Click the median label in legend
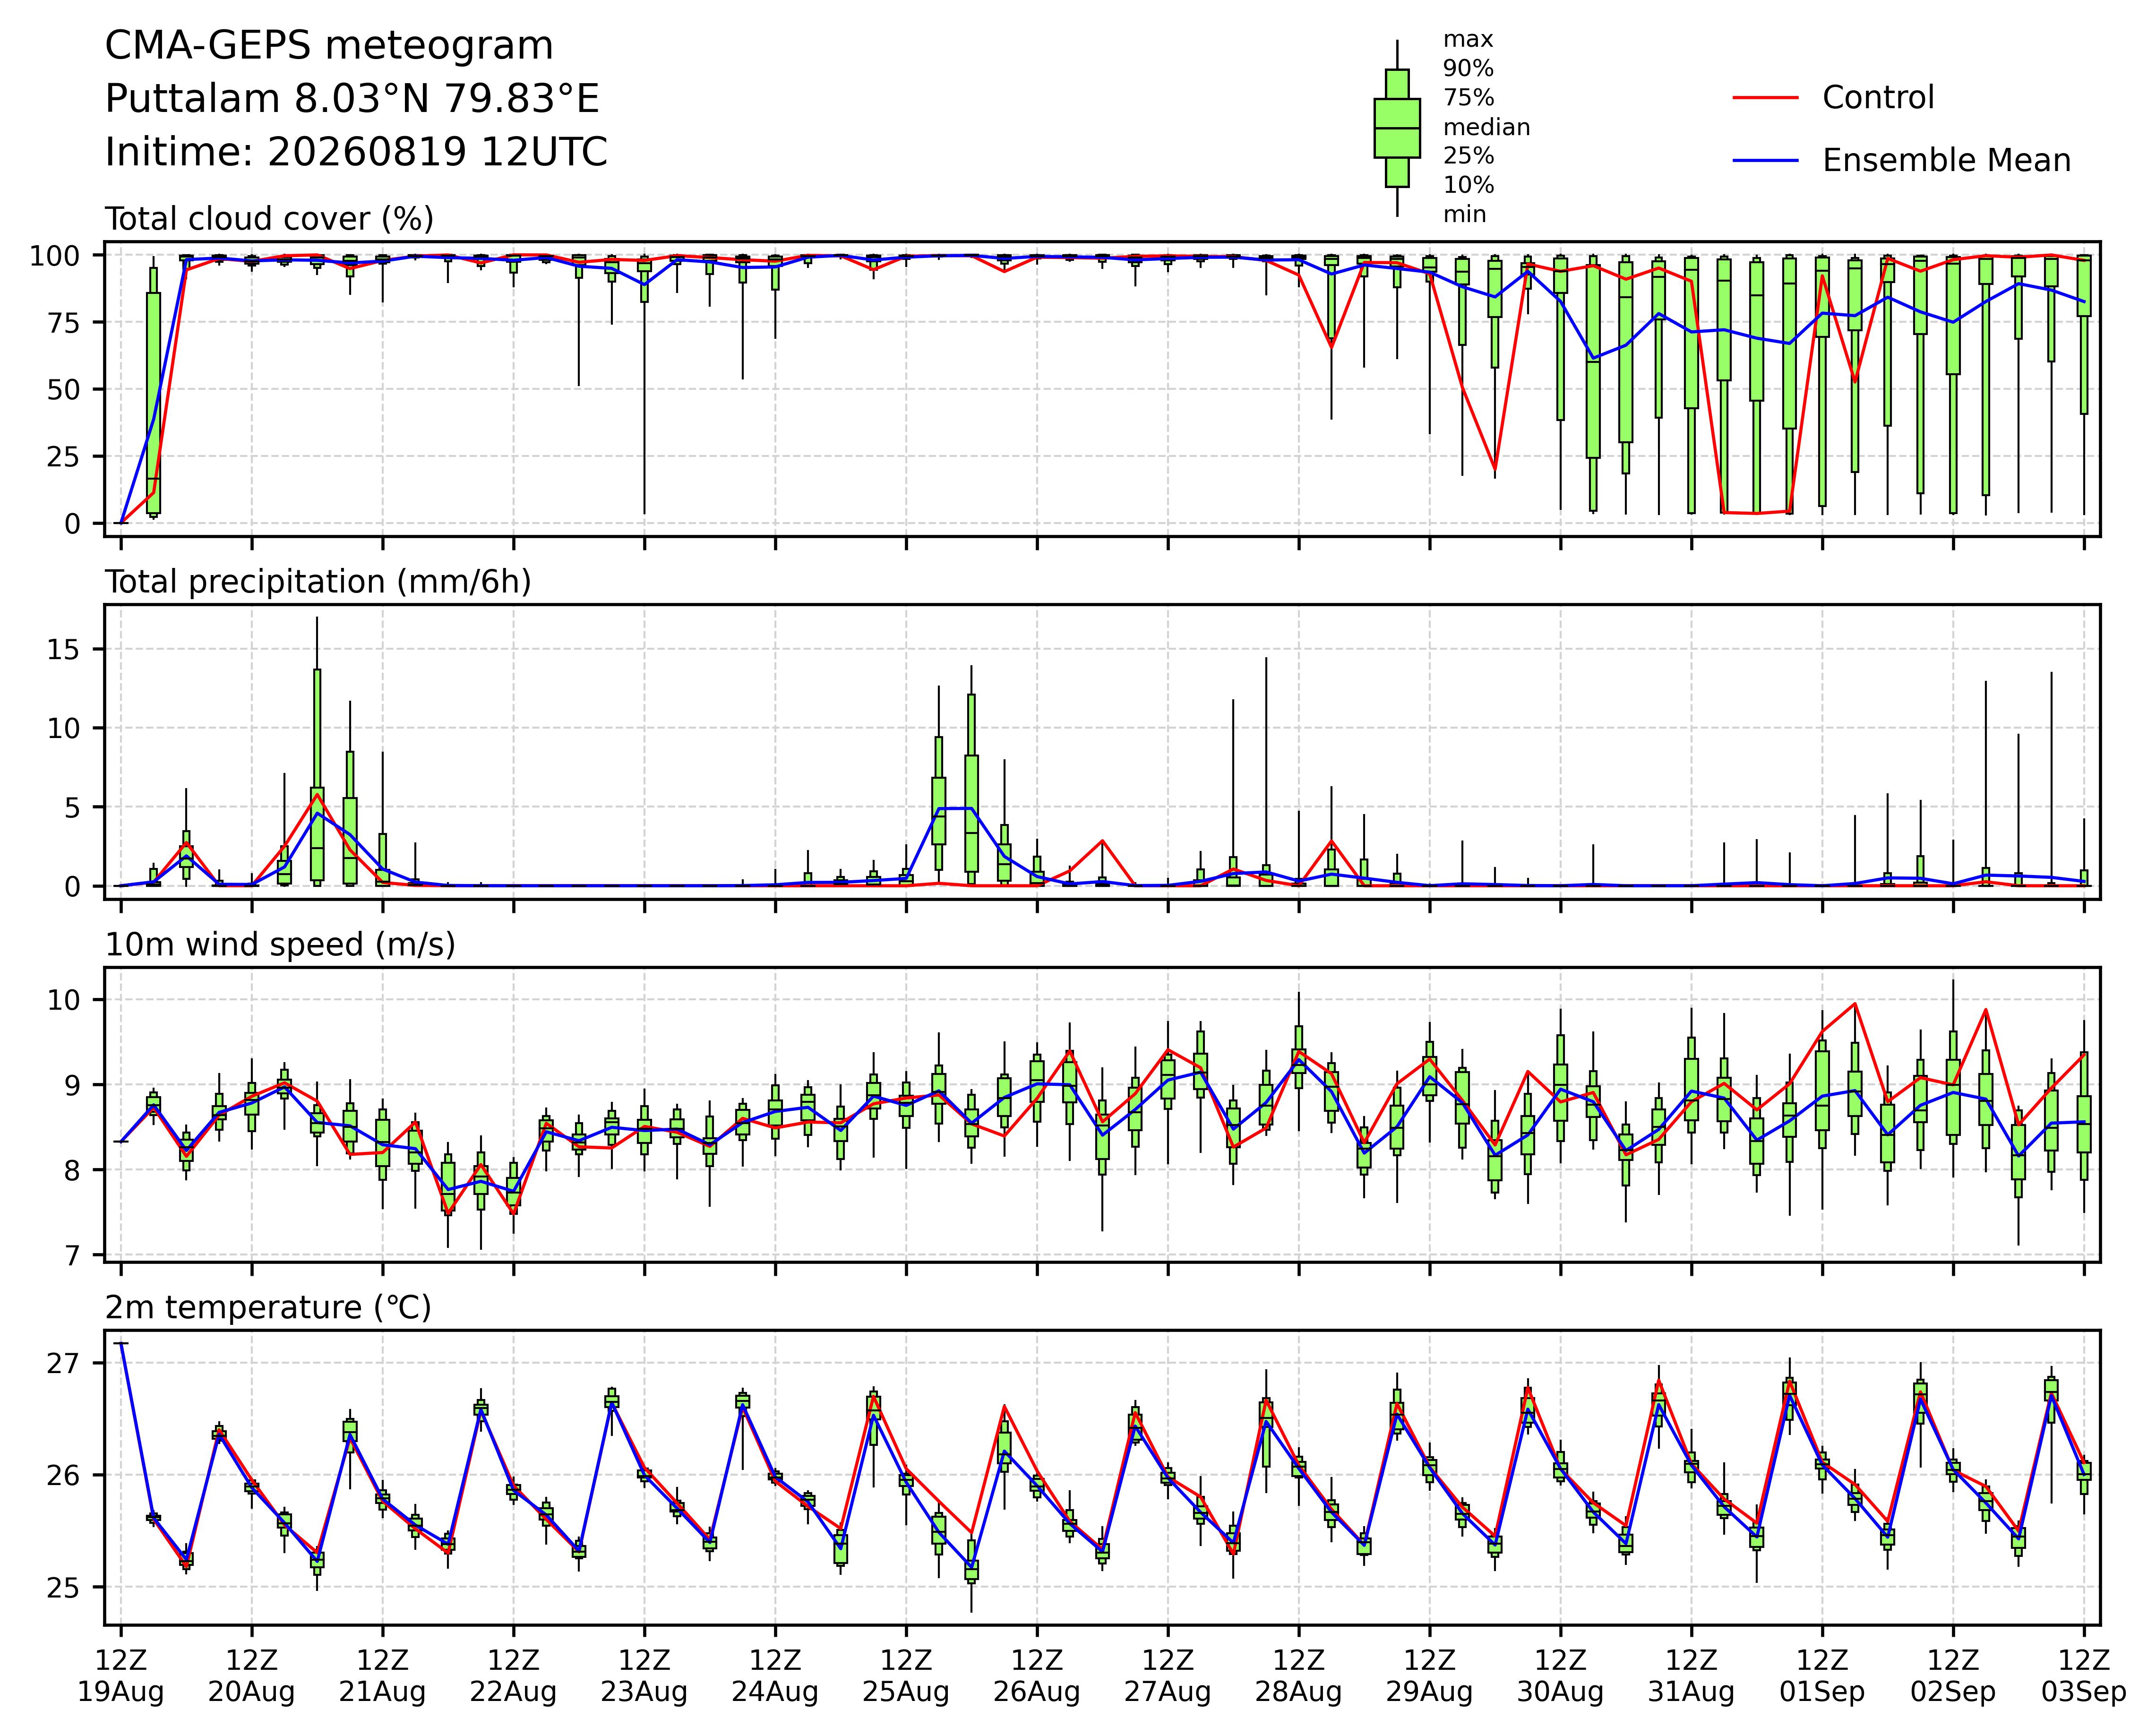Screen dimensions: 2156x1735 click(1486, 127)
